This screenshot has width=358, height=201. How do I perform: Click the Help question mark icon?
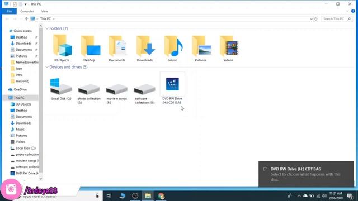click(x=353, y=11)
